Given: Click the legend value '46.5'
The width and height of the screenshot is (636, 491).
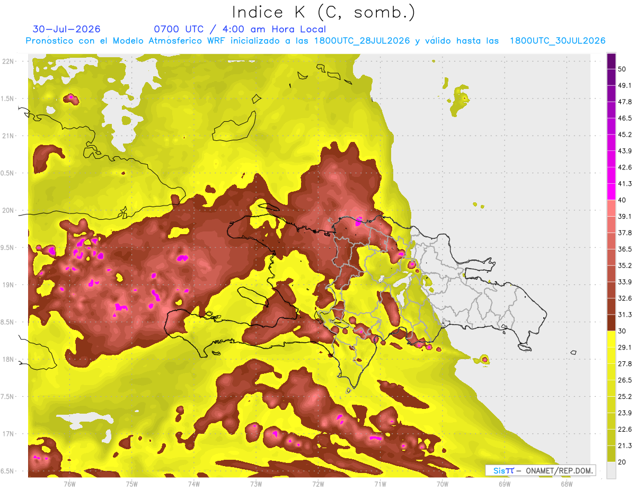Looking at the screenshot, I should point(625,118).
